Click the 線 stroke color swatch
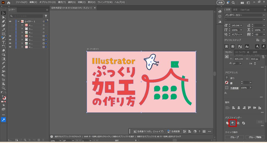 (227, 83)
